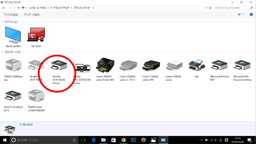Open Firefox from the taskbar
Screen dimensions: 256x144
click(143, 140)
